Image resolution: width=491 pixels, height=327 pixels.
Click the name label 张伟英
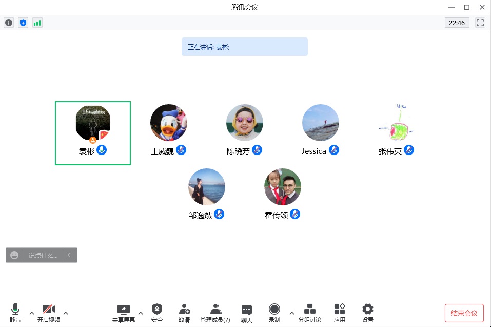point(390,151)
